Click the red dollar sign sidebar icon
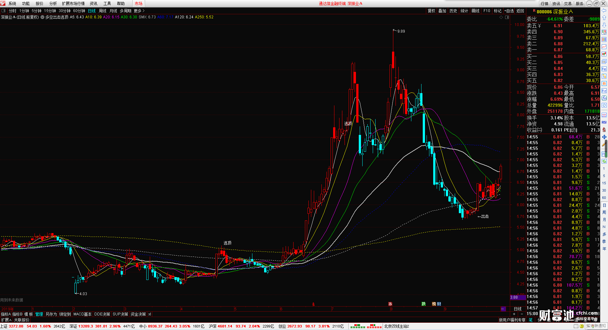The image size is (608, 330). tap(604, 130)
